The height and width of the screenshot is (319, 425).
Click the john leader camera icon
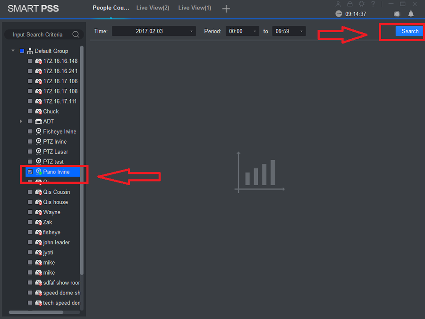click(x=39, y=242)
